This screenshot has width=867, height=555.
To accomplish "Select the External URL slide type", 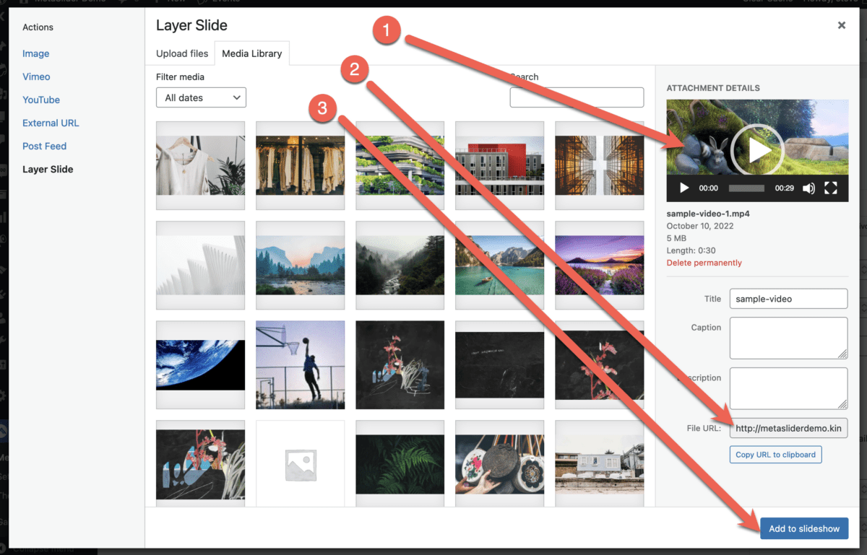I will click(x=51, y=123).
